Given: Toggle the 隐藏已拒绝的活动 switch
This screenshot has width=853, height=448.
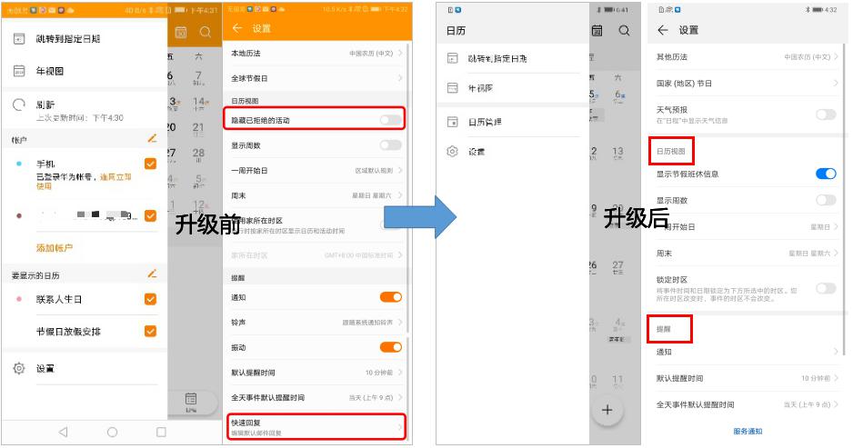Looking at the screenshot, I should (391, 120).
